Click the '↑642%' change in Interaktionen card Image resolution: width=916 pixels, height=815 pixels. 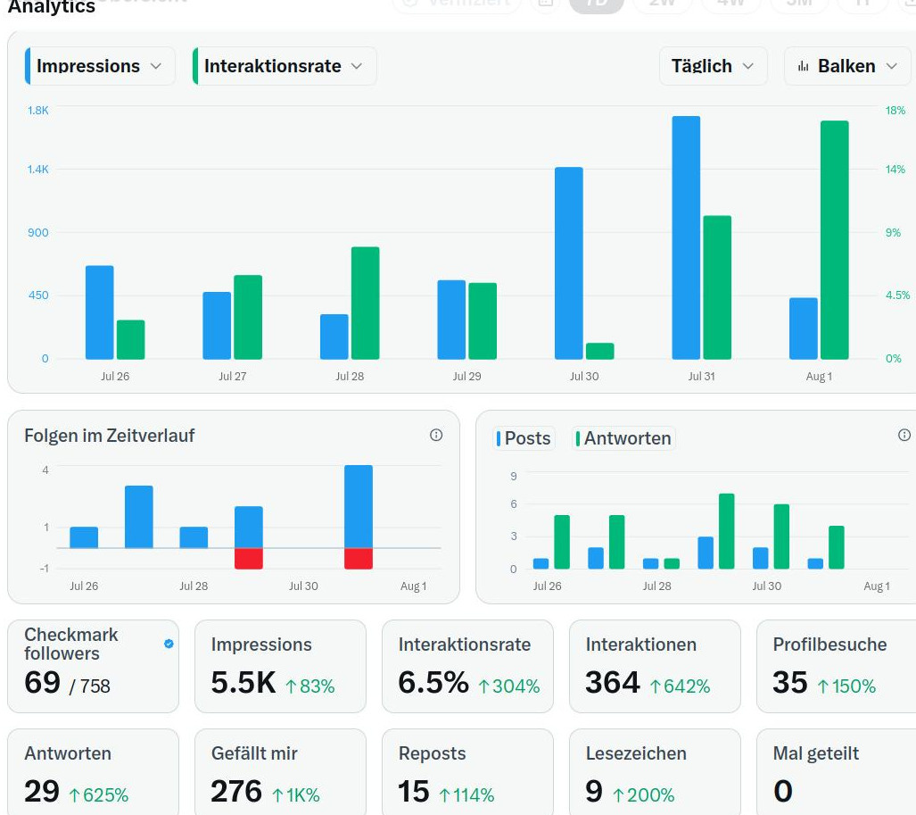pyautogui.click(x=680, y=686)
